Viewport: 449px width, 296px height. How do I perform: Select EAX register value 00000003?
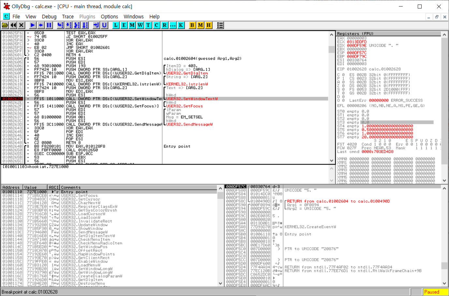pos(356,38)
